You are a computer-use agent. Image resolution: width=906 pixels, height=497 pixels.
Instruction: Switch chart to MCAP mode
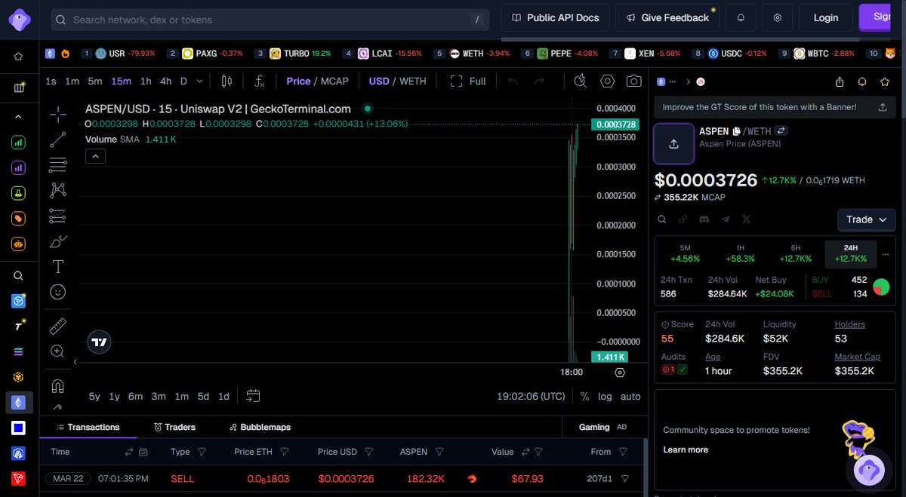[x=334, y=81]
